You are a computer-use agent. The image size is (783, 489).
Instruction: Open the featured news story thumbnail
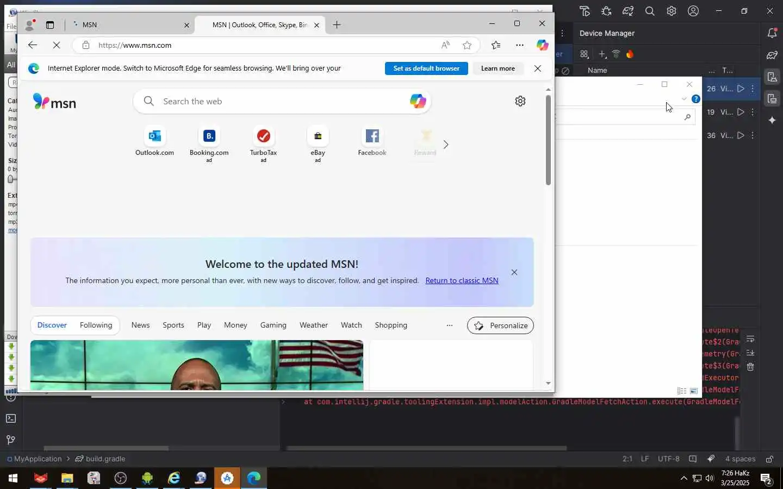(x=197, y=365)
